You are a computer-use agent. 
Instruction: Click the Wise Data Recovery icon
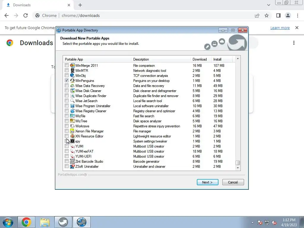point(72,85)
